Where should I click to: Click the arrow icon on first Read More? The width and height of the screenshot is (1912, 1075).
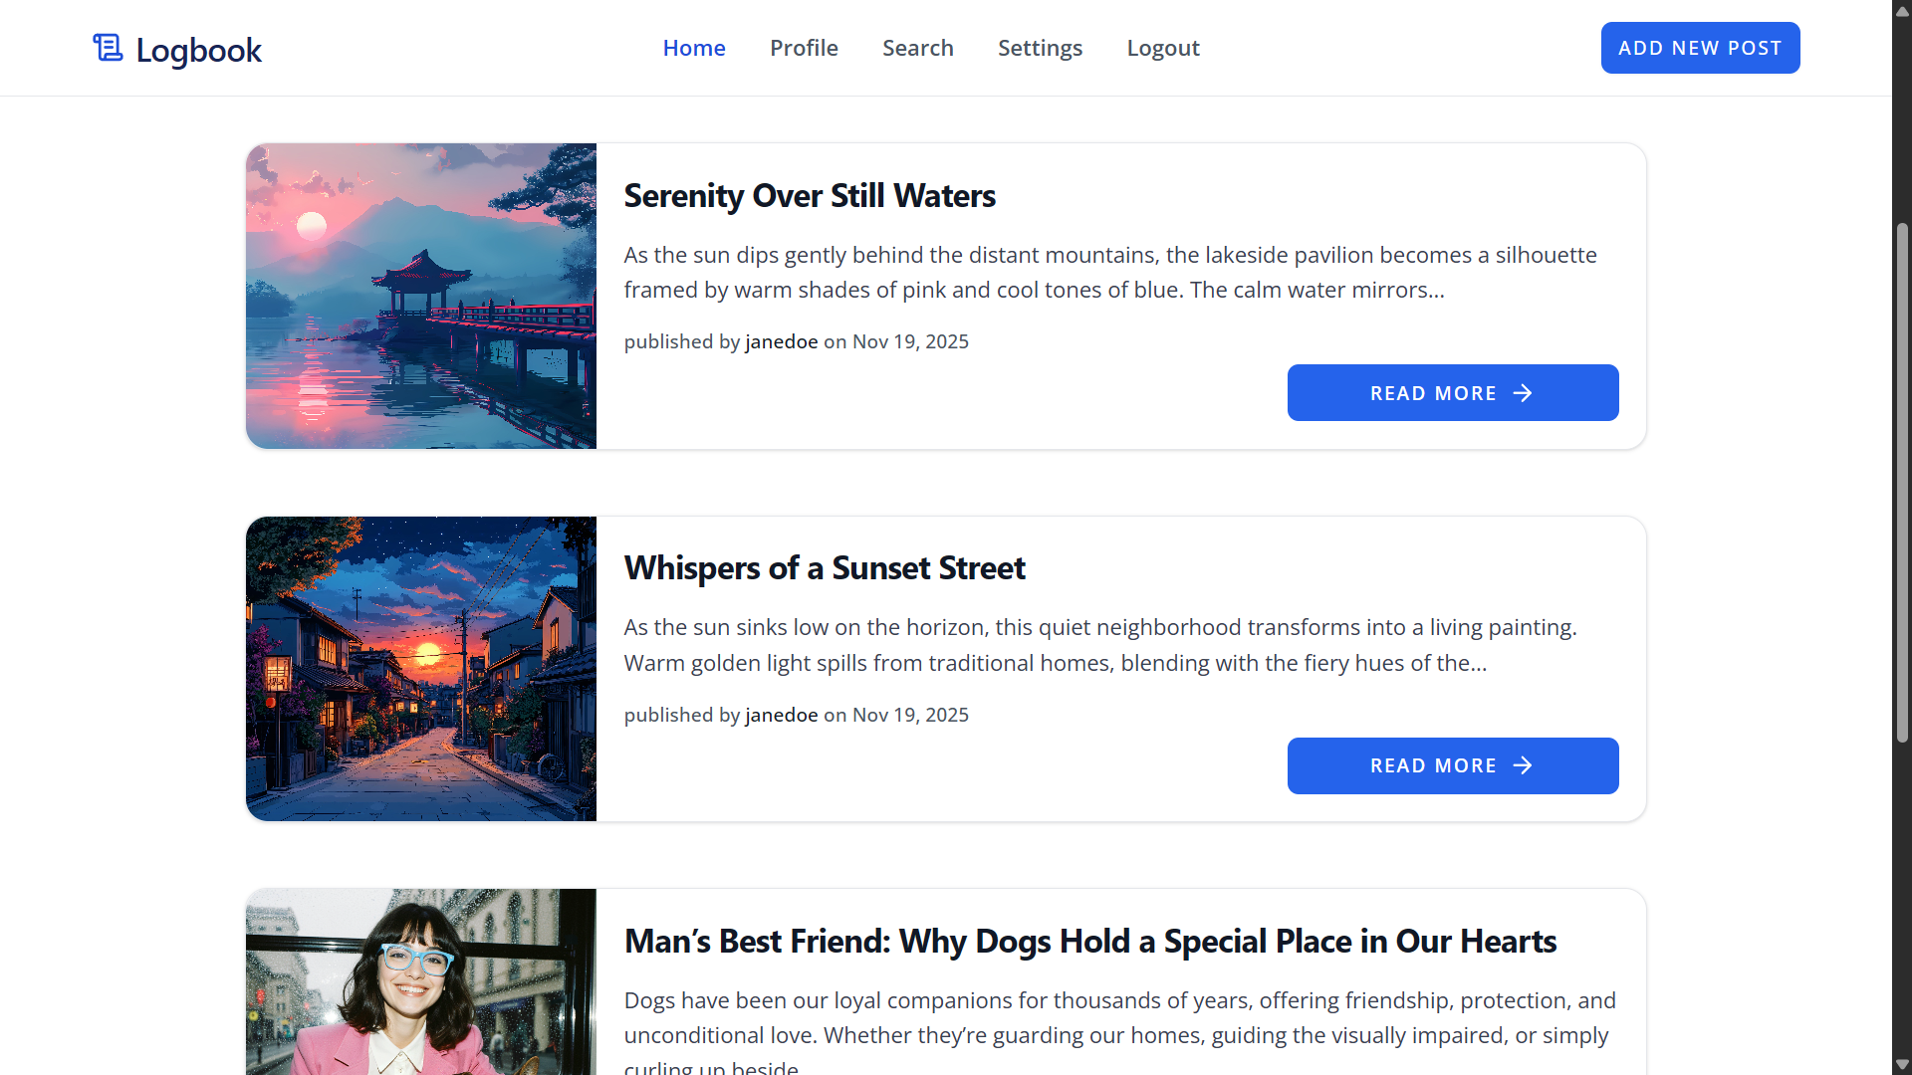tap(1523, 393)
